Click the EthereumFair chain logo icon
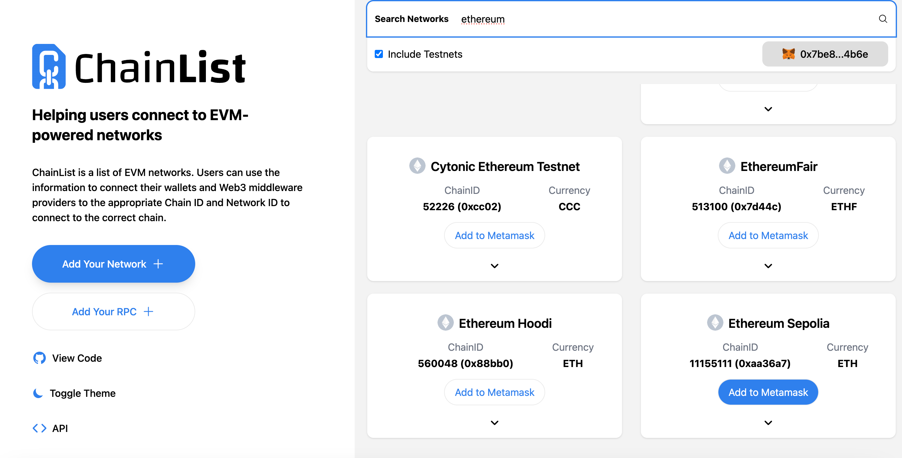Screen dimensions: 902x458 click(x=727, y=166)
